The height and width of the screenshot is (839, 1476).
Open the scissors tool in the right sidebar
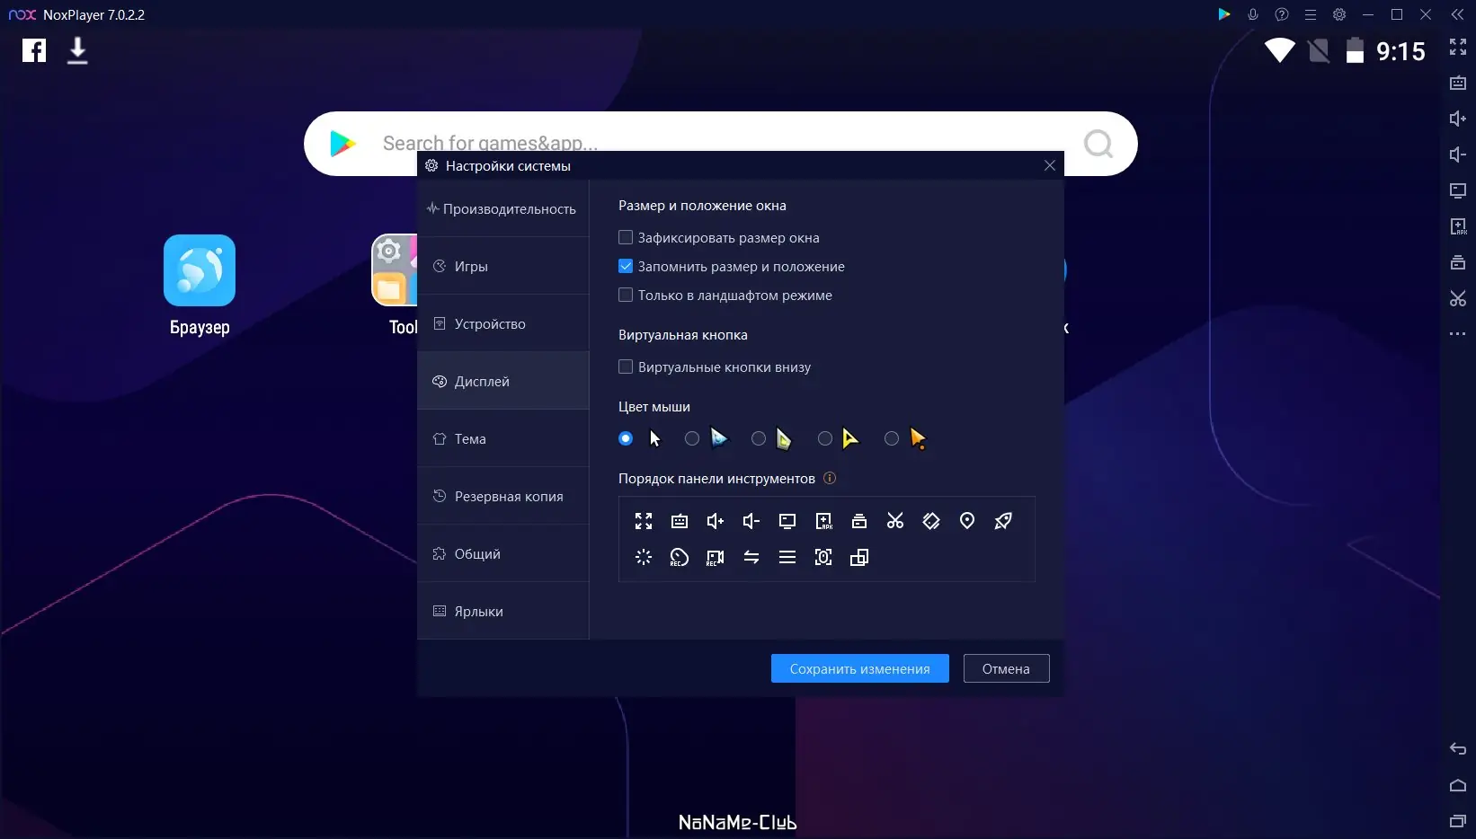(x=1457, y=298)
